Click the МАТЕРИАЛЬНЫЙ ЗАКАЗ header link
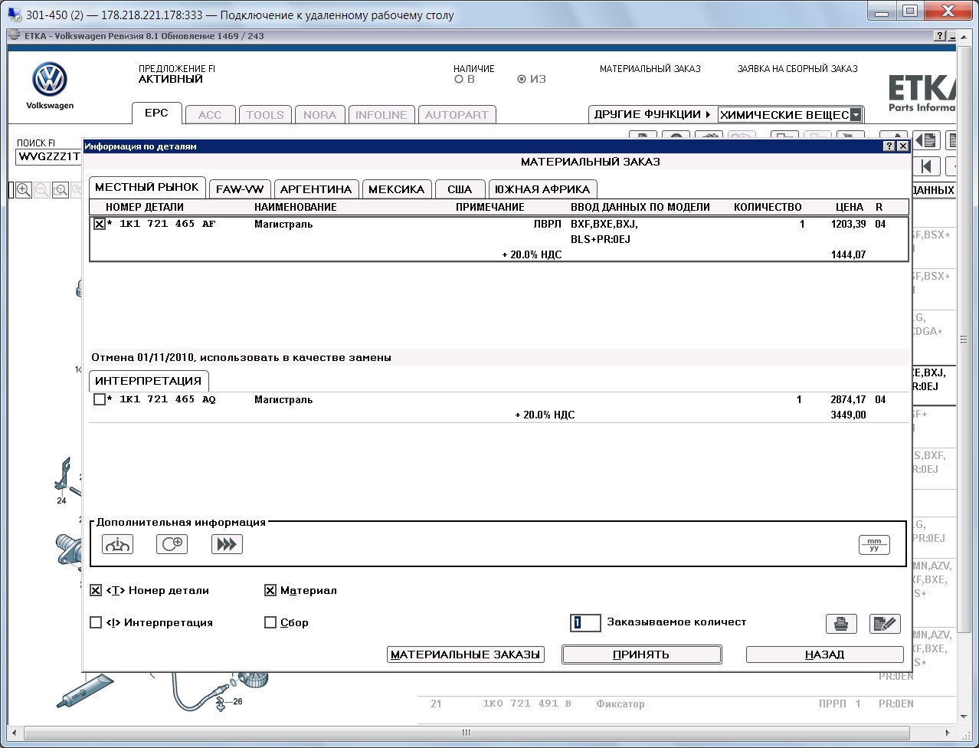 pyautogui.click(x=650, y=69)
